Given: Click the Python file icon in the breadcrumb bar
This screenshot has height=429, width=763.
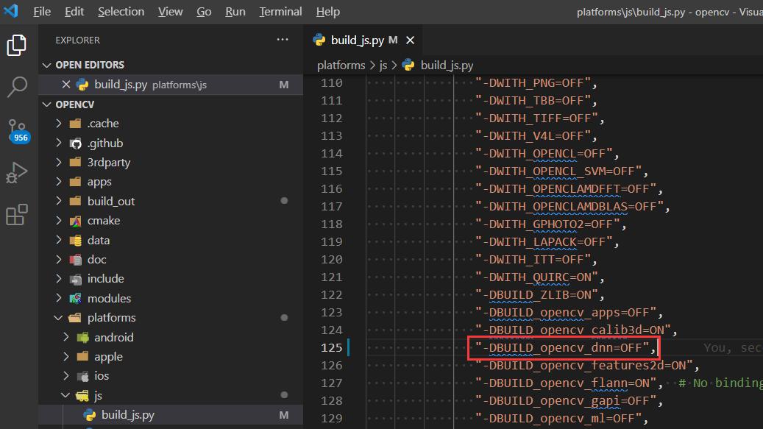Looking at the screenshot, I should pyautogui.click(x=408, y=65).
